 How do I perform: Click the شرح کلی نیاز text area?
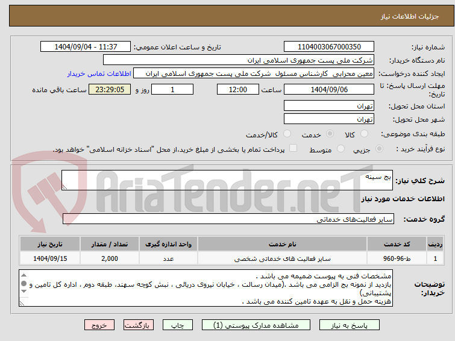click(x=227, y=180)
